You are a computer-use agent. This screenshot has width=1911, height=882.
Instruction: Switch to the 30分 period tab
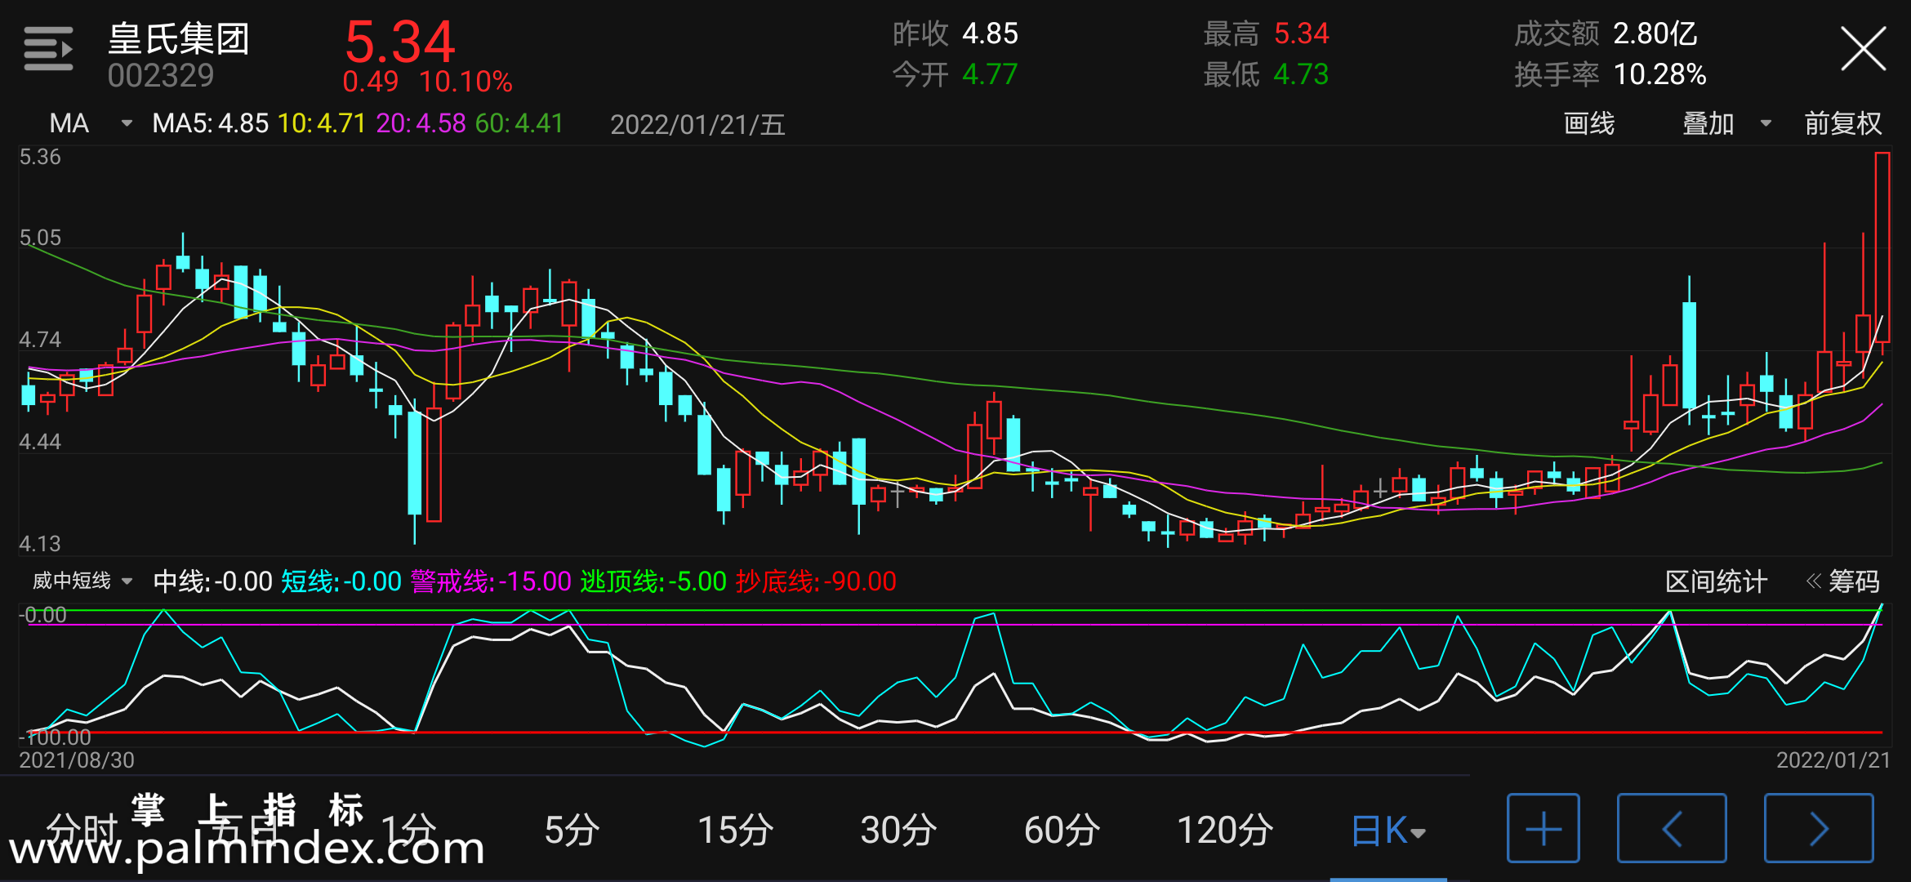pos(898,831)
